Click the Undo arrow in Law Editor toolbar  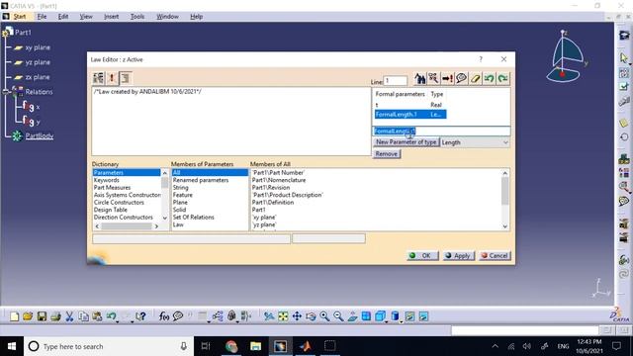click(x=490, y=78)
